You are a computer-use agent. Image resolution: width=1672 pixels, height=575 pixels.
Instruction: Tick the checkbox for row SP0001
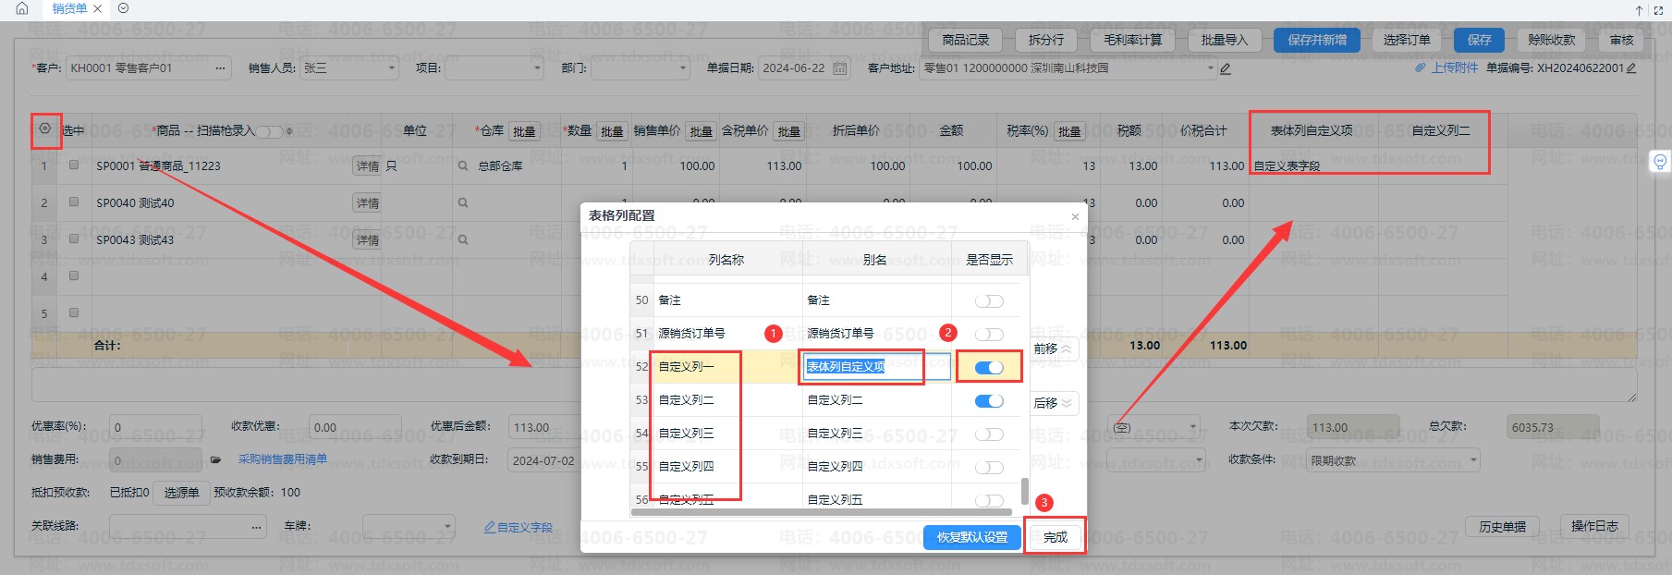click(x=74, y=165)
